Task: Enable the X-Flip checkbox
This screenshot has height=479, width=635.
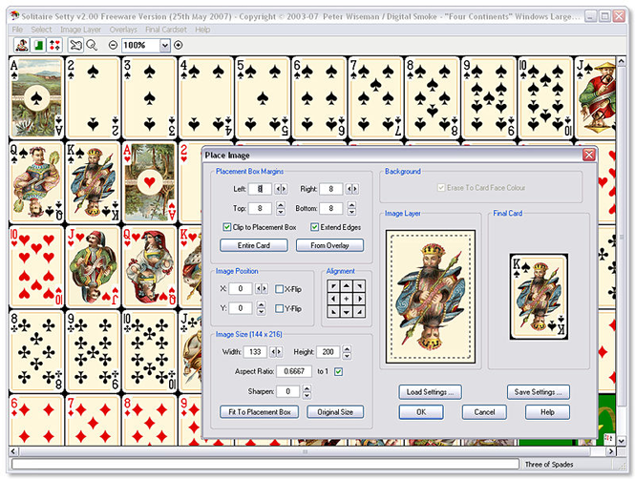Action: click(x=278, y=288)
